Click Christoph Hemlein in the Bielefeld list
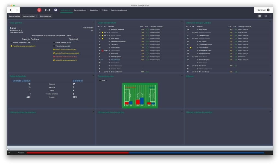This screenshot has height=165, width=280. coord(116,72)
